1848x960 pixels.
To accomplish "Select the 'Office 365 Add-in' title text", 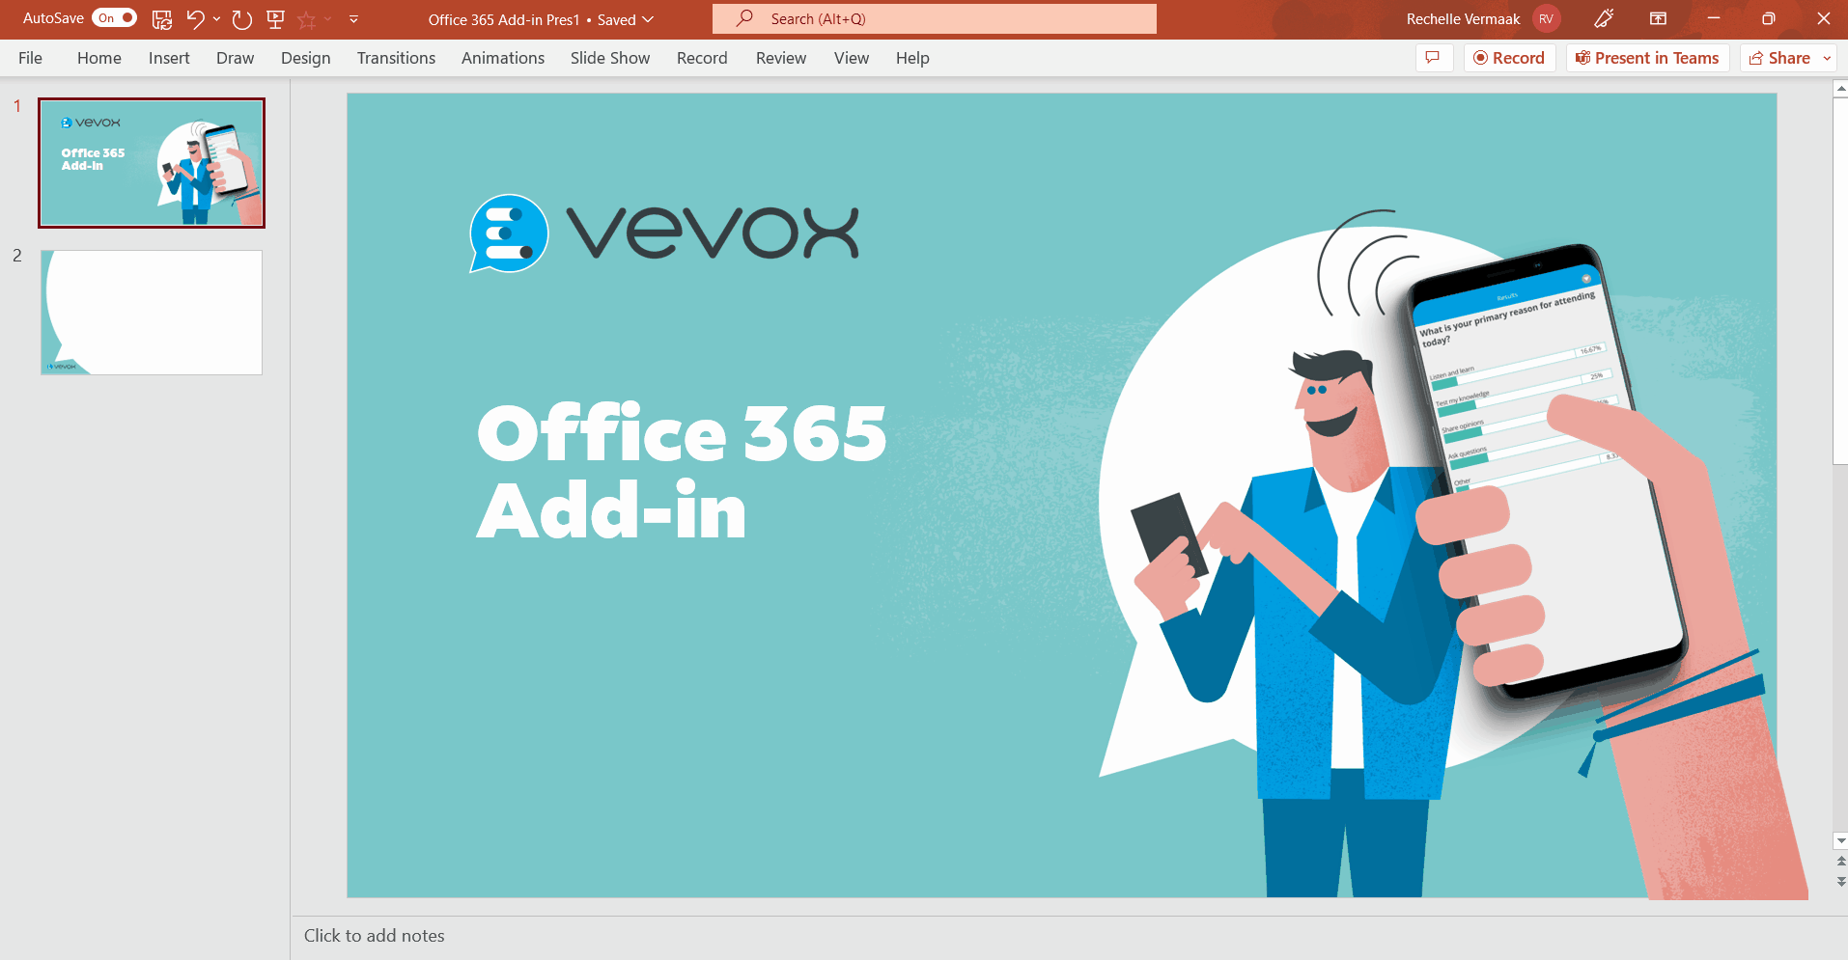I will [682, 472].
